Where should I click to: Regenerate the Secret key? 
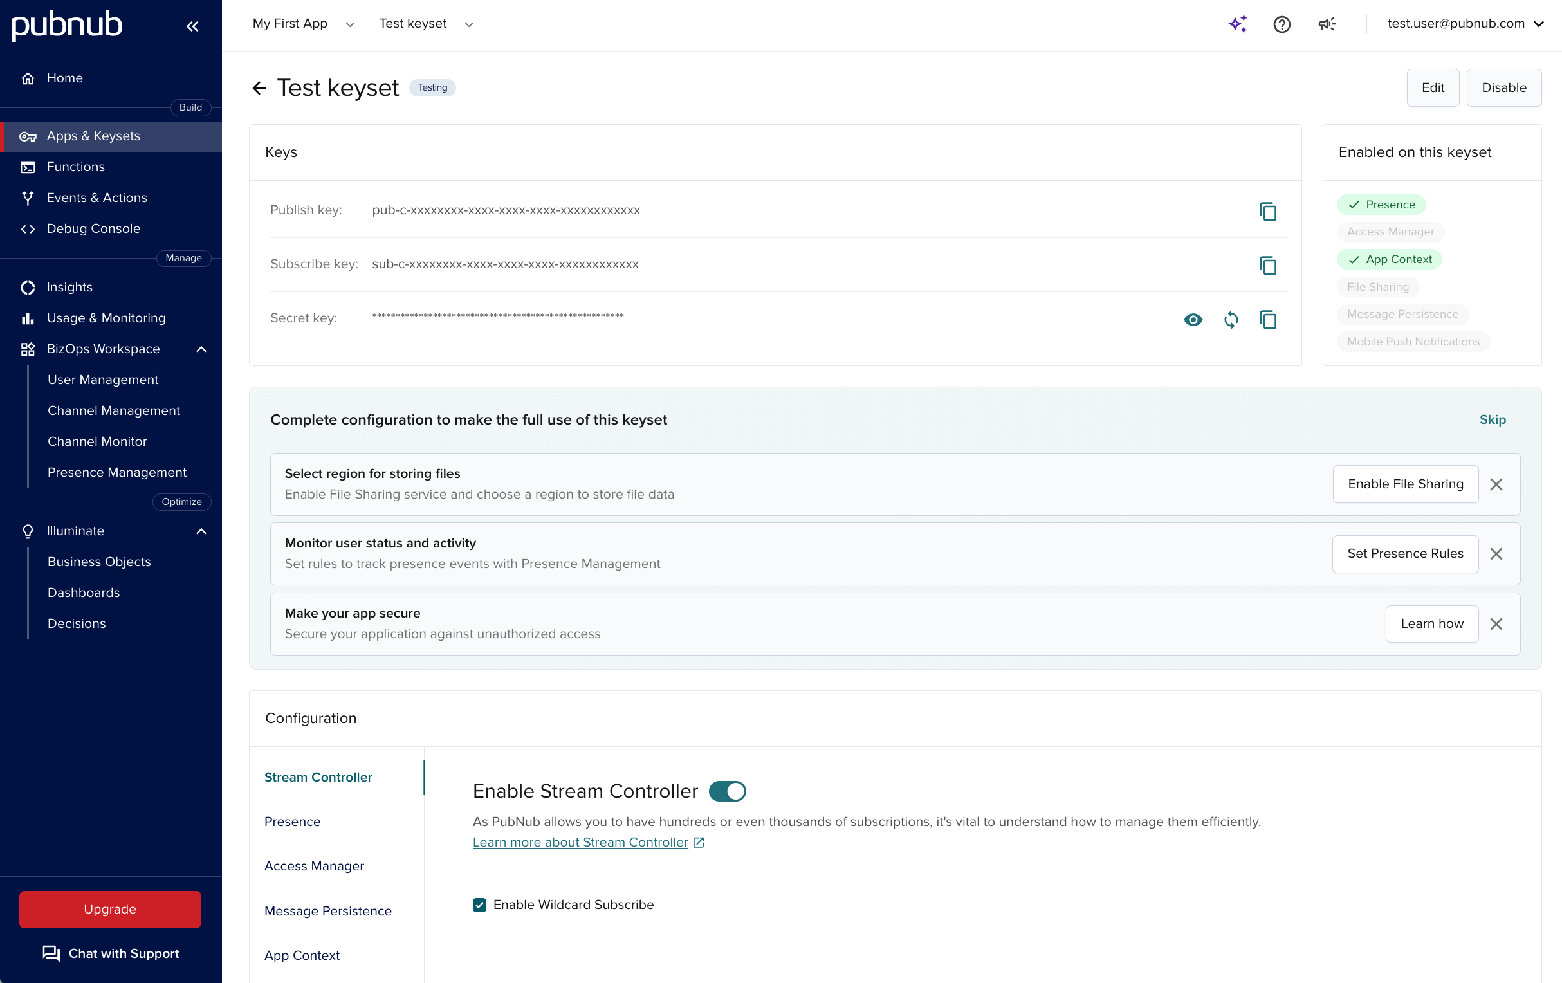tap(1231, 319)
